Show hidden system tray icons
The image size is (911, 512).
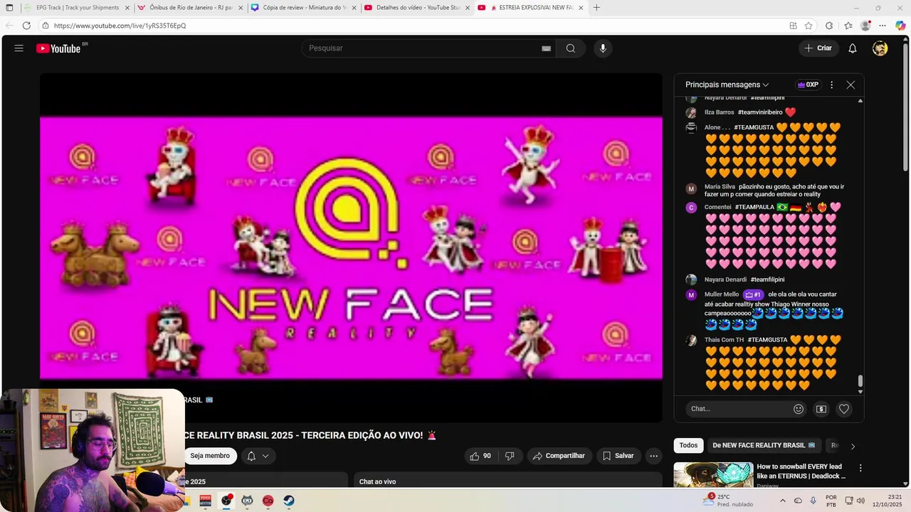(x=783, y=501)
